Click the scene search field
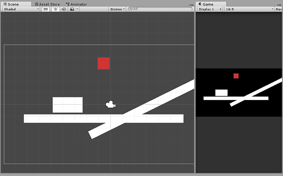The width and height of the screenshot is (283, 176). [160, 9]
